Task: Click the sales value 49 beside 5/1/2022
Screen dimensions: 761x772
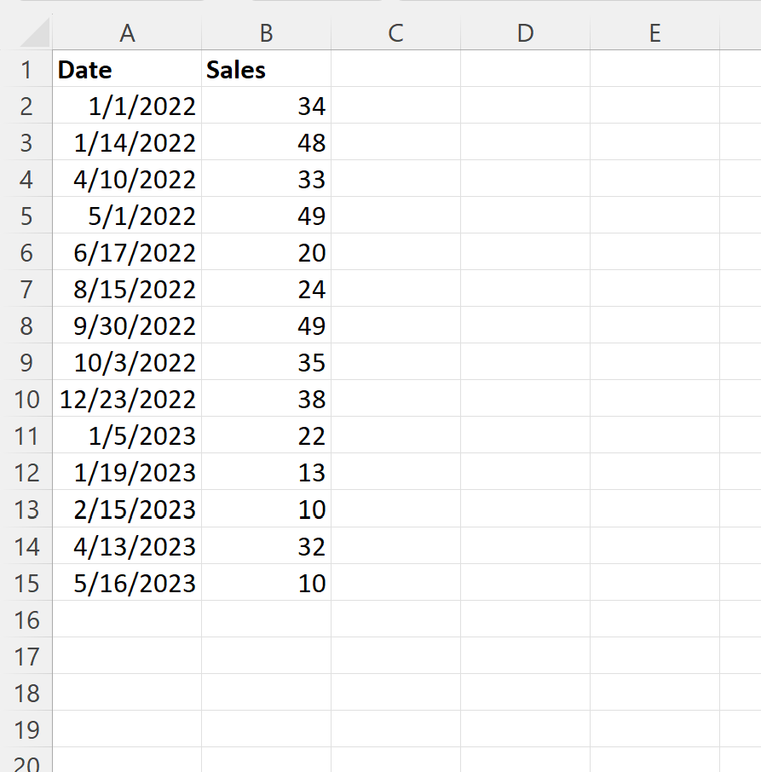Action: (265, 216)
